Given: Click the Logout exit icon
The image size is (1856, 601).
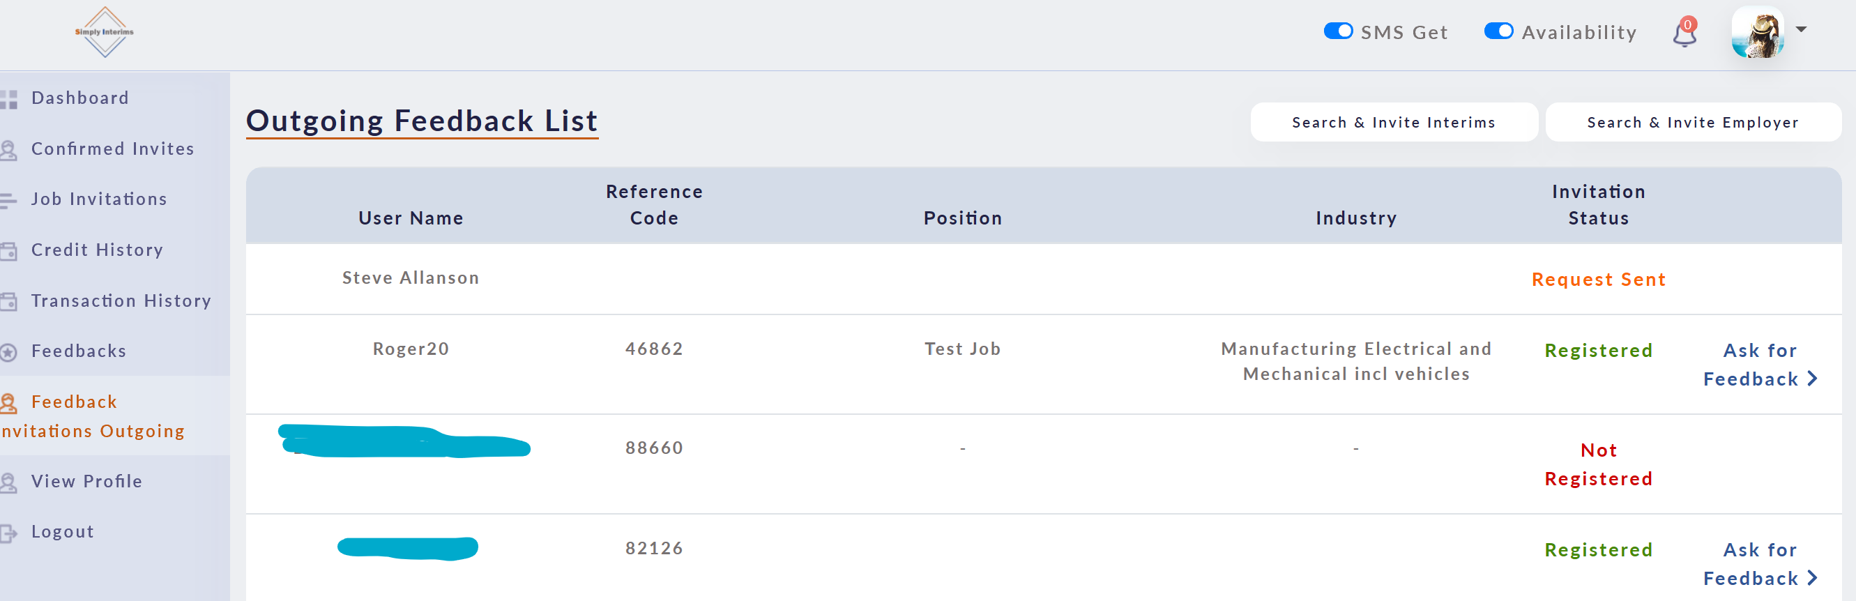Looking at the screenshot, I should [x=8, y=533].
